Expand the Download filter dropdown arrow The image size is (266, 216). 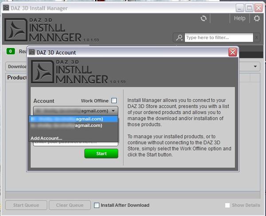point(255,66)
